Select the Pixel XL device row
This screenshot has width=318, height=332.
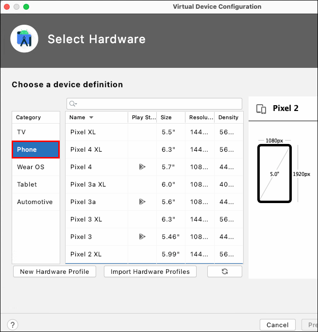pyautogui.click(x=154, y=132)
